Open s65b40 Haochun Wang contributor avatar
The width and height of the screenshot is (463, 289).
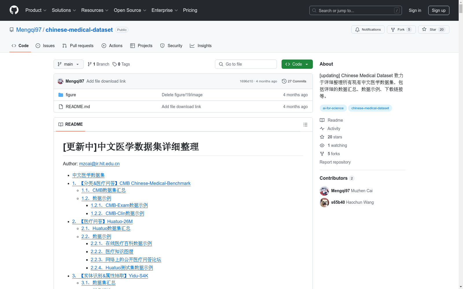click(324, 202)
